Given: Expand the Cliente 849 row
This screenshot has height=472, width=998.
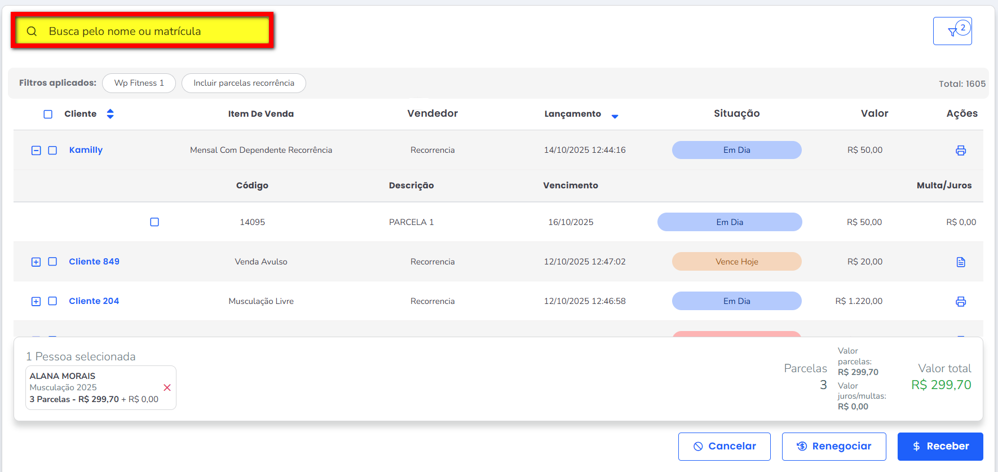Looking at the screenshot, I should pyautogui.click(x=36, y=262).
